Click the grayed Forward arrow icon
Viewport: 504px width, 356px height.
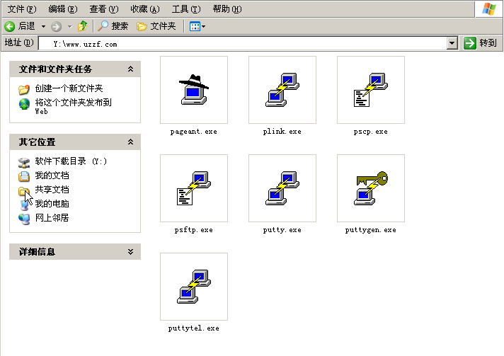56,26
